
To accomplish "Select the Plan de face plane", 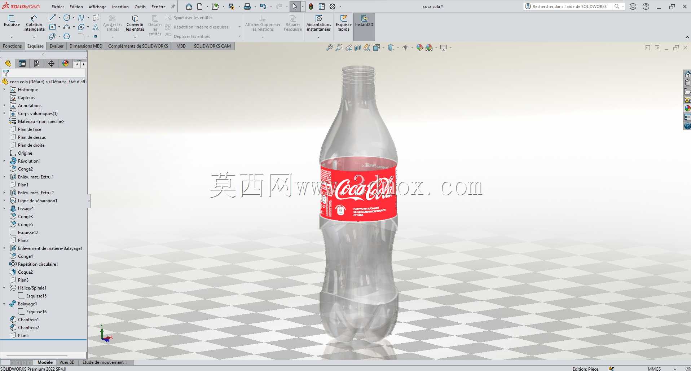I will click(30, 129).
